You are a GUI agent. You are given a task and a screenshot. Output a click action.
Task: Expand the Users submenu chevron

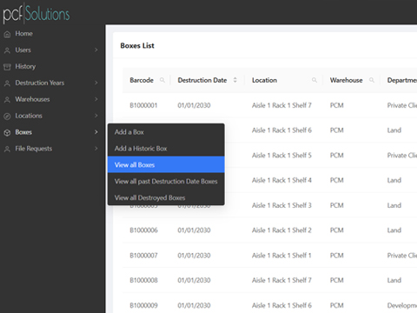tap(96, 50)
